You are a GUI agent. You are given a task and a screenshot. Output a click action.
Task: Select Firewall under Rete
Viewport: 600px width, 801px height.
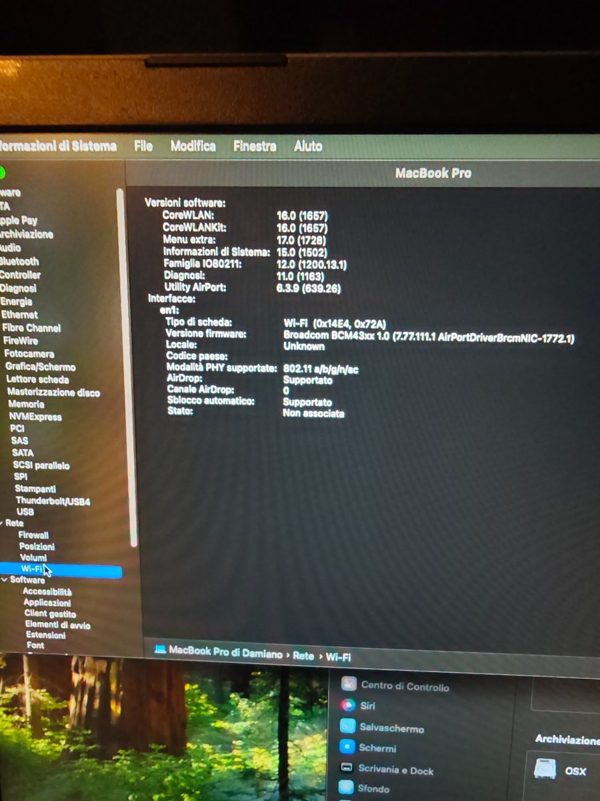coord(34,535)
